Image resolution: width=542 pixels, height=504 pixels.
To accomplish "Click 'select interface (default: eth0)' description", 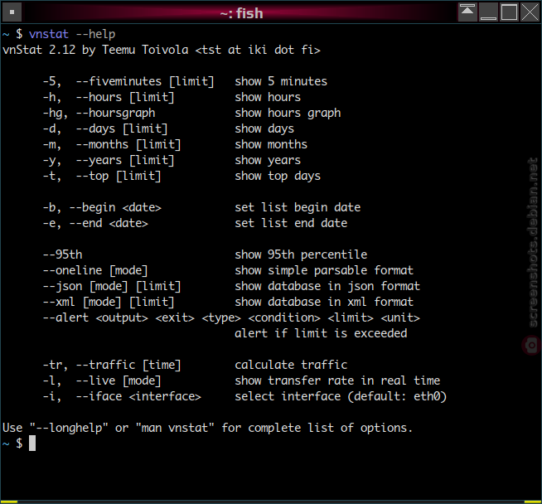I will tap(341, 396).
